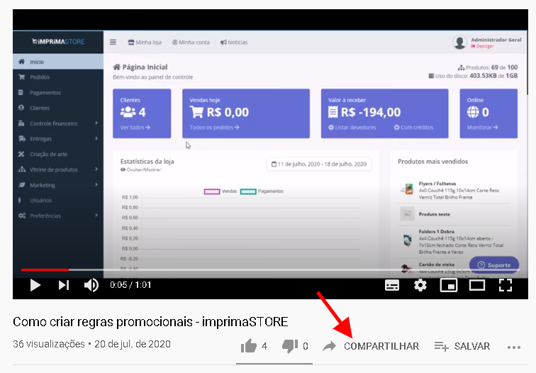Mute the video volume
The width and height of the screenshot is (536, 373).
(x=91, y=285)
